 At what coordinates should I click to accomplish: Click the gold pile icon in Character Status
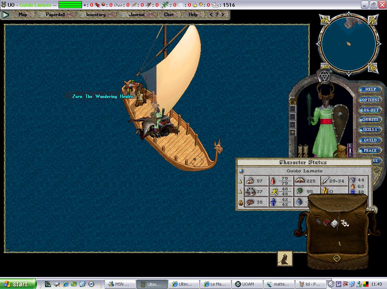(x=325, y=191)
